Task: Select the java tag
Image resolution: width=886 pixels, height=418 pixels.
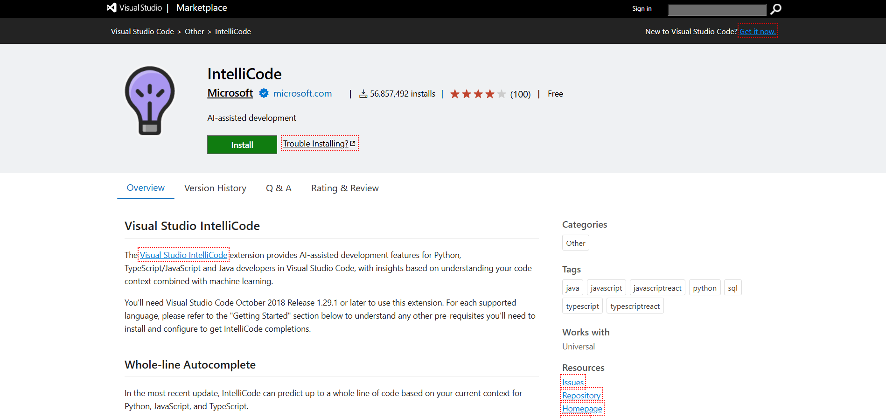Action: coord(572,288)
